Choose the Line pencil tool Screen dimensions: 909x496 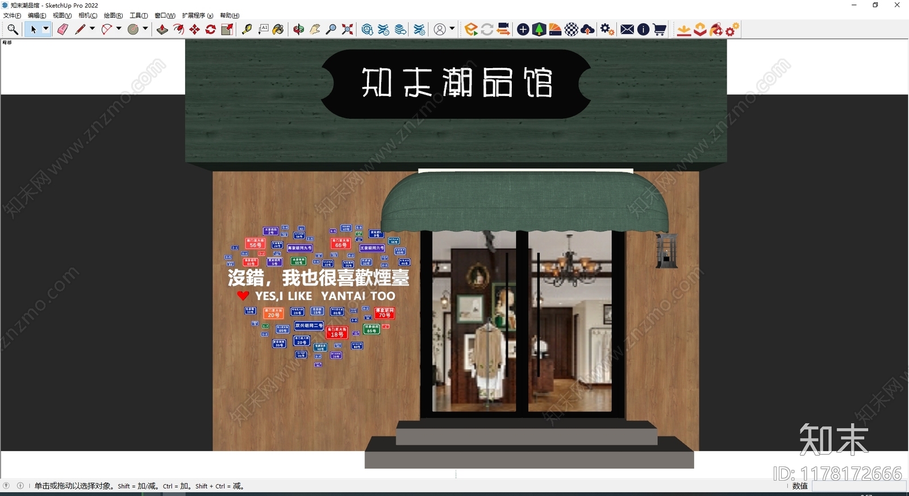pos(80,30)
